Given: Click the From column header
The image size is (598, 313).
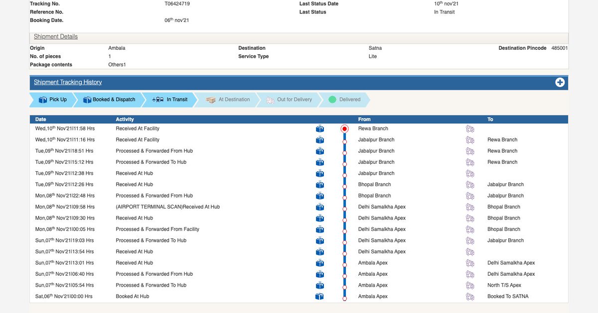Looking at the screenshot, I should coord(364,119).
